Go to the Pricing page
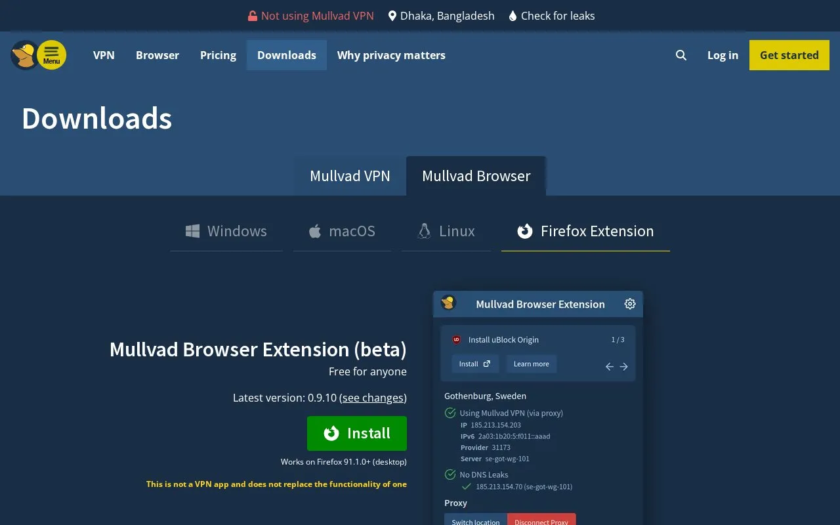840x525 pixels. click(x=218, y=55)
